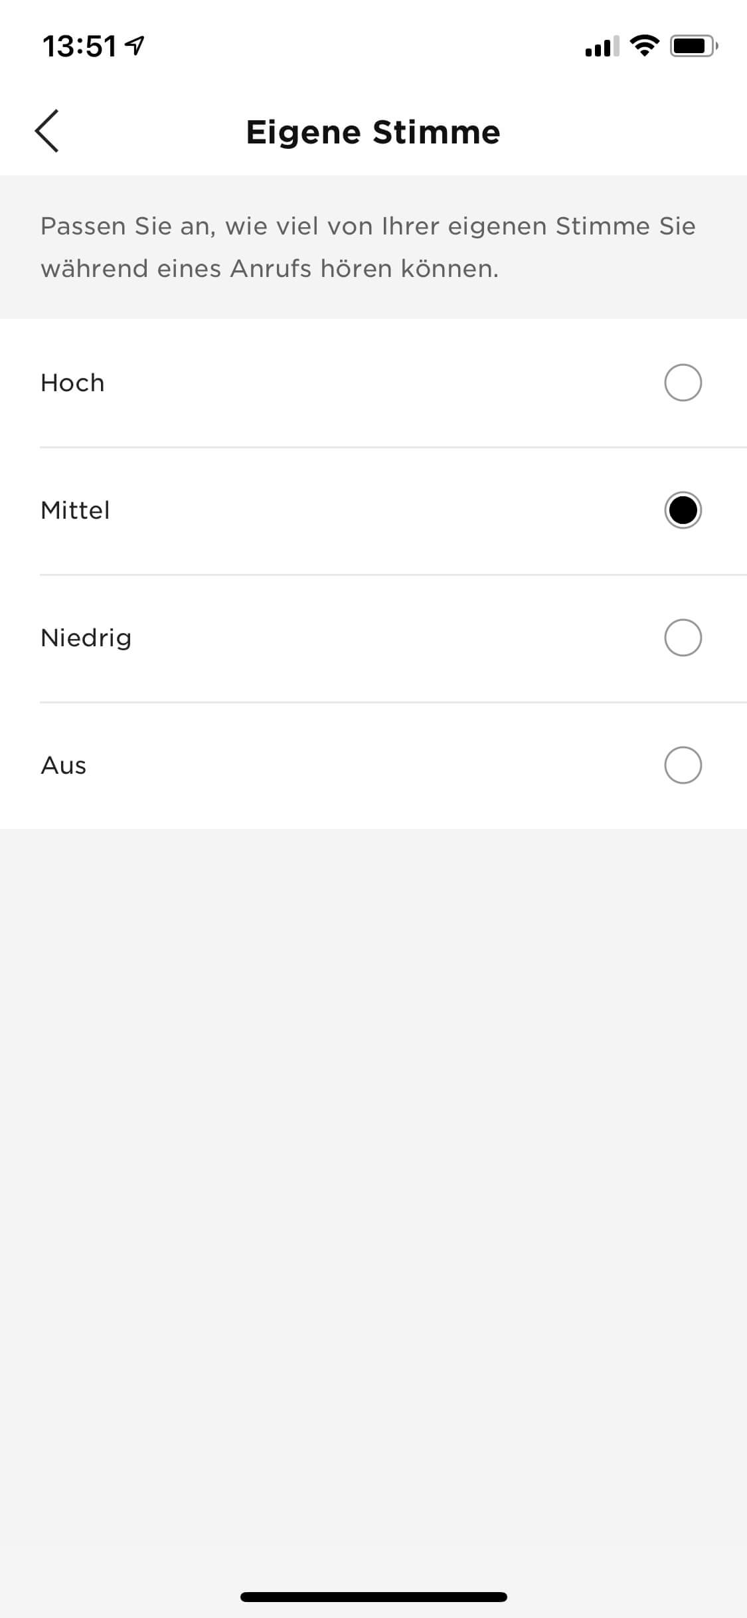Tap the location arrow in status bar
The image size is (747, 1618).
pos(135,46)
